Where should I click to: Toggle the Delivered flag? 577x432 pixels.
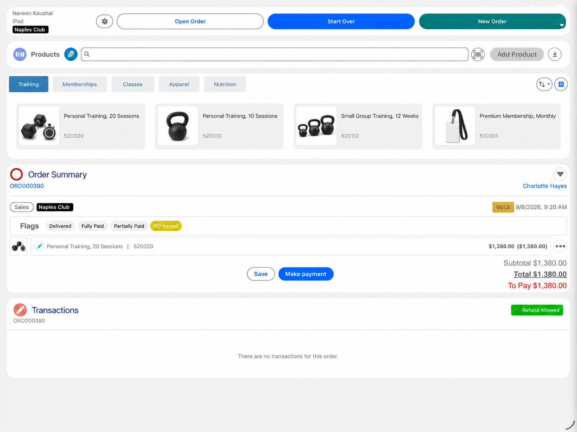pos(60,226)
